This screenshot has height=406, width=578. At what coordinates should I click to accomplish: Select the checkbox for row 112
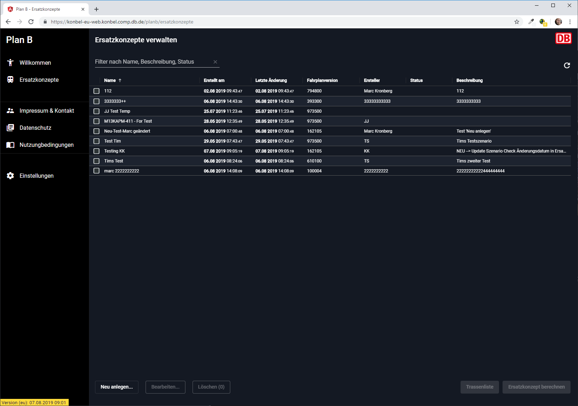click(96, 91)
